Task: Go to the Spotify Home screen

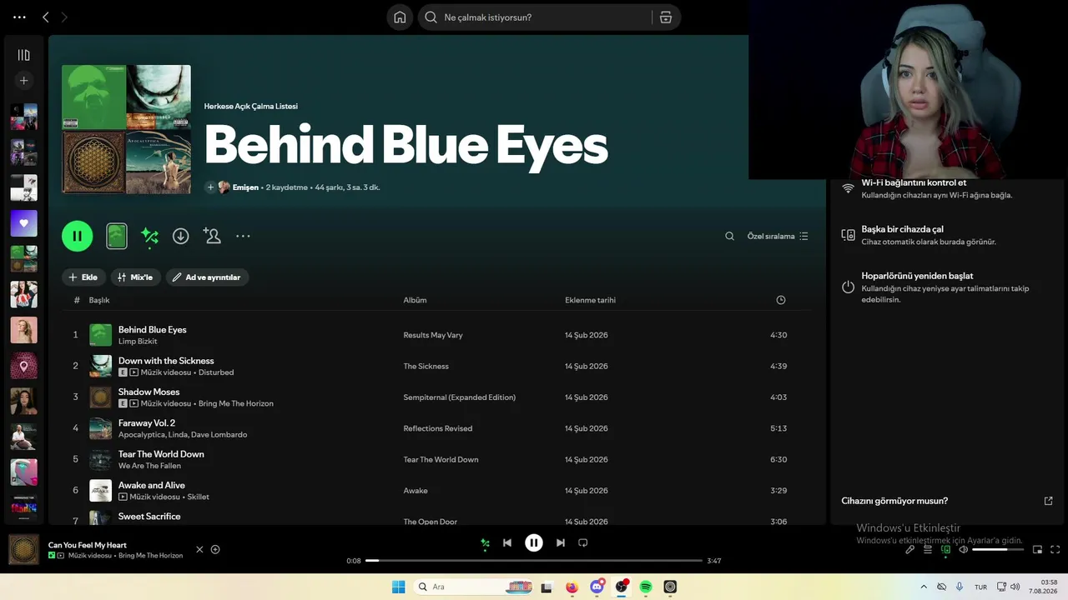Action: (x=400, y=17)
